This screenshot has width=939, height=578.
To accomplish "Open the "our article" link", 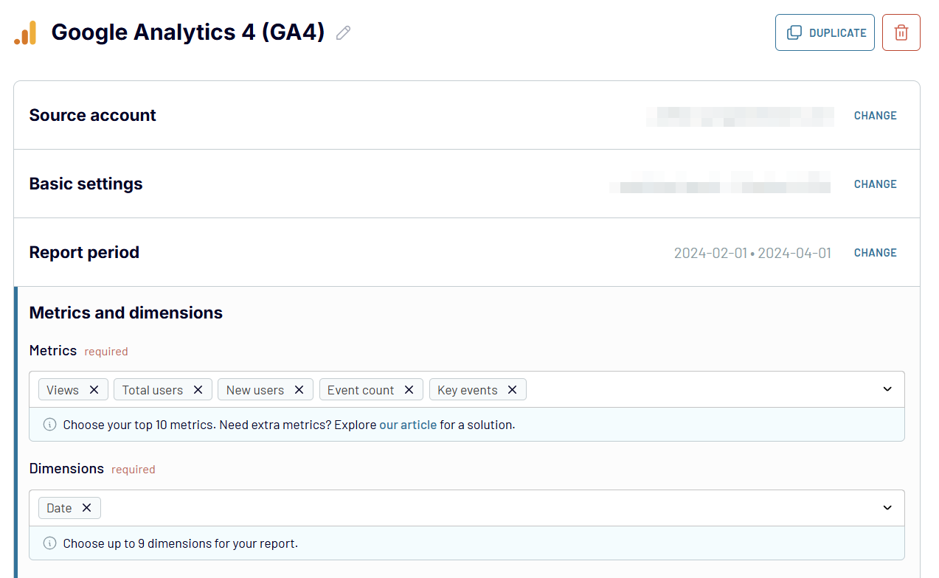I will 407,425.
